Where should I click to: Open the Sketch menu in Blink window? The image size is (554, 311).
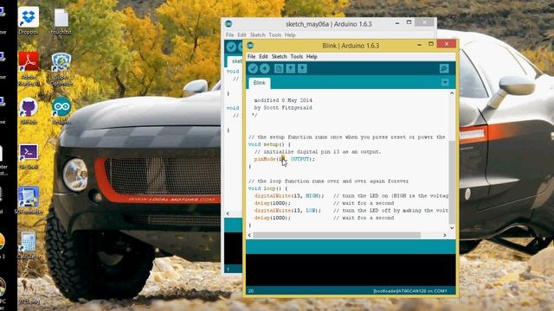point(279,56)
